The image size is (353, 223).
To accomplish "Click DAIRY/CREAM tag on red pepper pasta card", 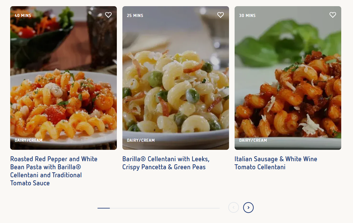I will point(29,140).
